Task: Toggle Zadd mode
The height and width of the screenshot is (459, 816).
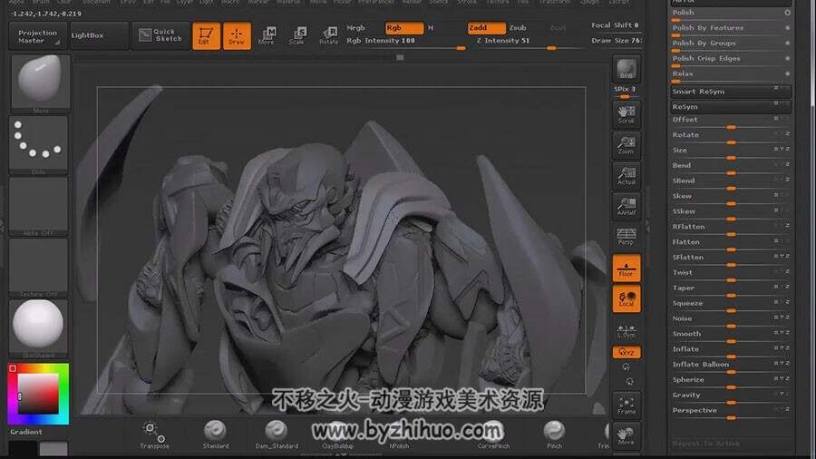Action: tap(486, 27)
